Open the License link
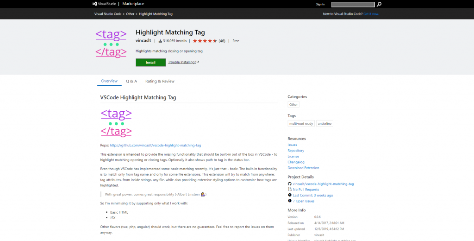This screenshot has height=241, width=474. (293, 156)
